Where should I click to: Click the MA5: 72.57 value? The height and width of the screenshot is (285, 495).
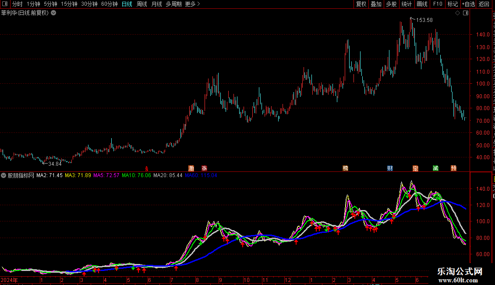(106, 175)
